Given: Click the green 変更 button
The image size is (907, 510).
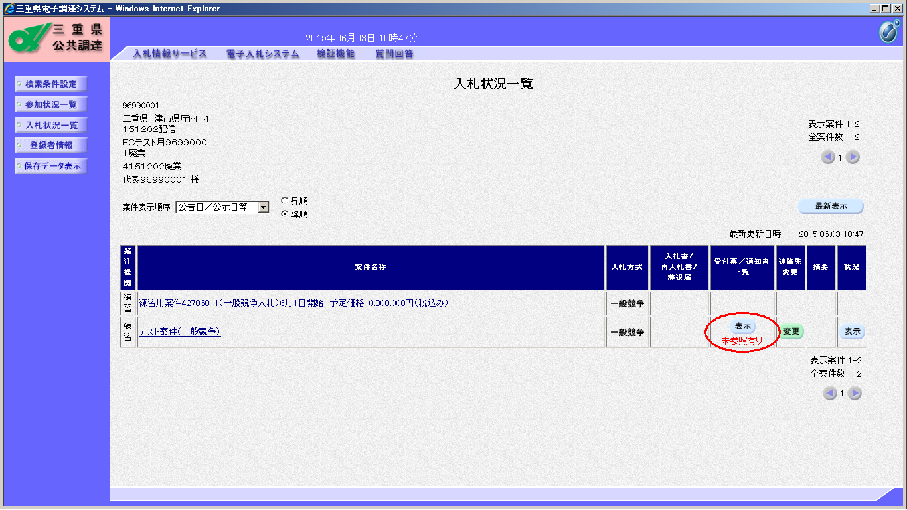Looking at the screenshot, I should click(x=791, y=331).
